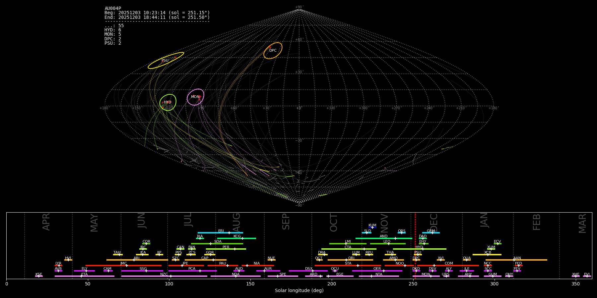This screenshot has width=597, height=298.
Task: Click the XHE shower label in the timeline
Action: tap(575, 274)
